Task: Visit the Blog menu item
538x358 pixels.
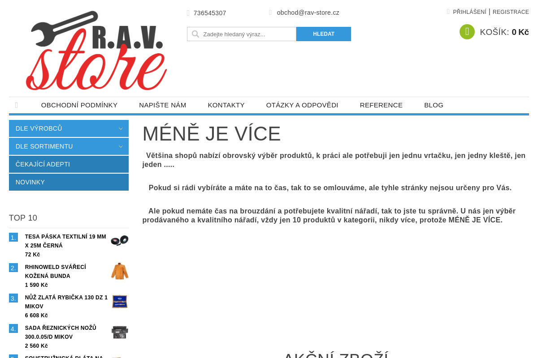Action: click(x=434, y=105)
